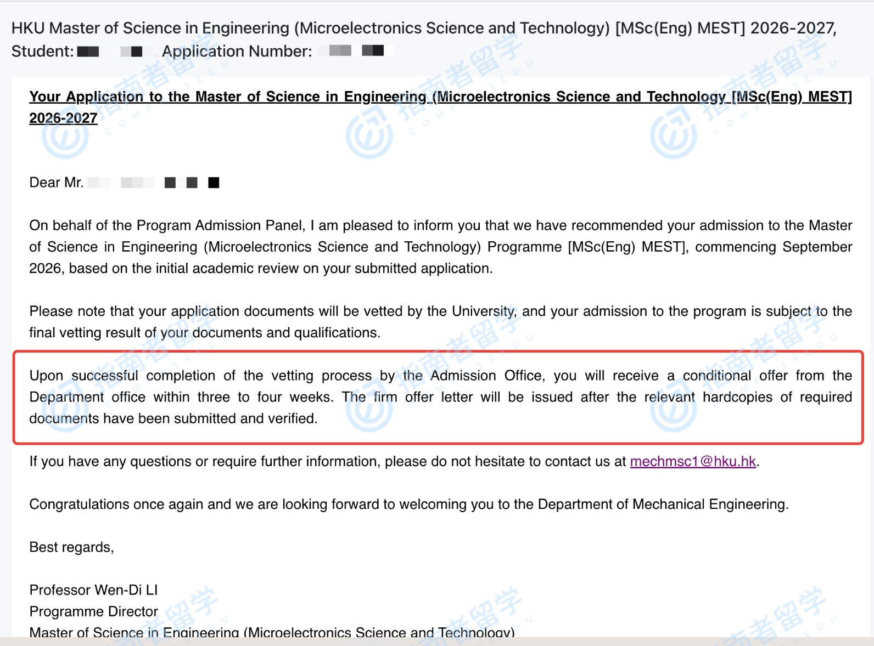
Task: Click the 'Congratulations once again' sentence
Action: pos(408,505)
